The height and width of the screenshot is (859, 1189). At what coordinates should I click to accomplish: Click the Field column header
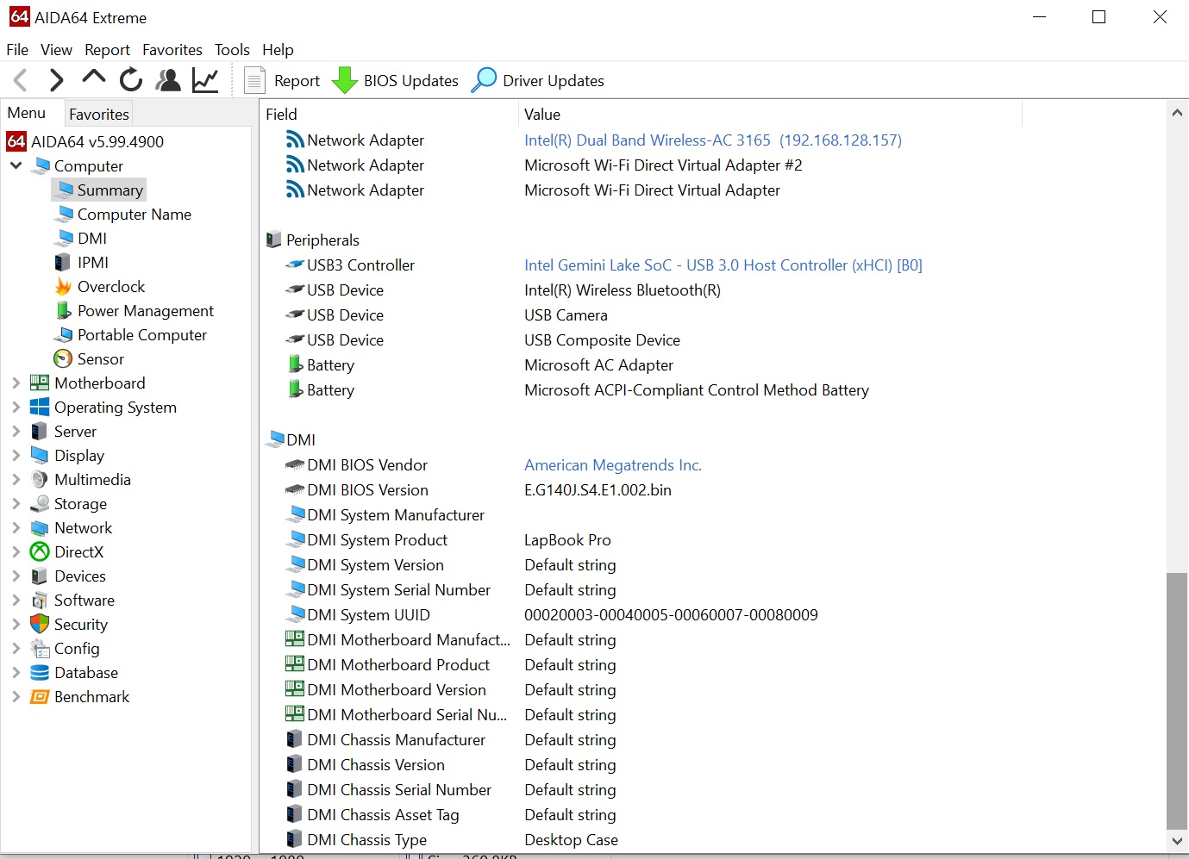[389, 114]
